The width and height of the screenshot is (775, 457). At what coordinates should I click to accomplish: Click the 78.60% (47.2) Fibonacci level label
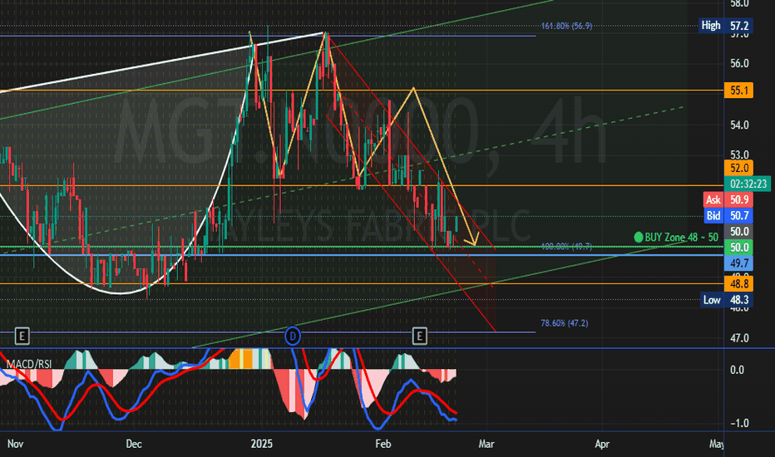(x=565, y=323)
